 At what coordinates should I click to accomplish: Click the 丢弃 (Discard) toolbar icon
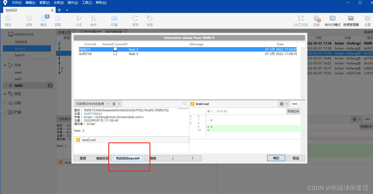(x=135, y=21)
